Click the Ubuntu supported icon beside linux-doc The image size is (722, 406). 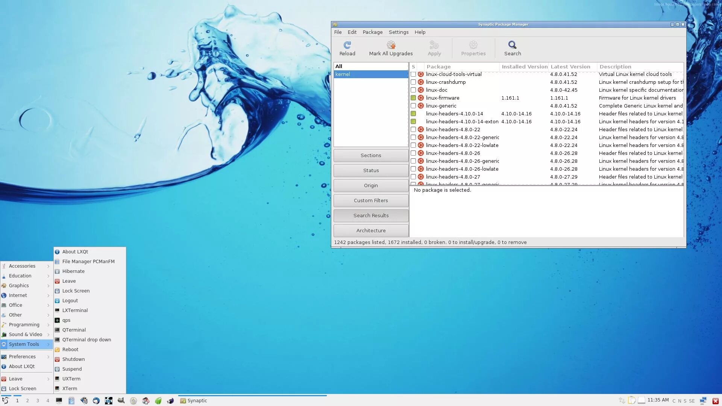click(x=421, y=90)
